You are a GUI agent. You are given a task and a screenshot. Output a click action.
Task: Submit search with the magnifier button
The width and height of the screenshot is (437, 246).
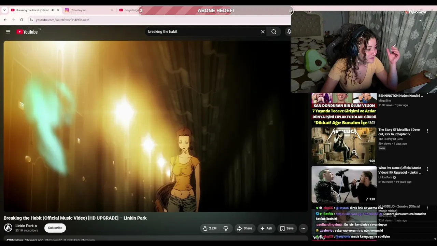point(274,32)
